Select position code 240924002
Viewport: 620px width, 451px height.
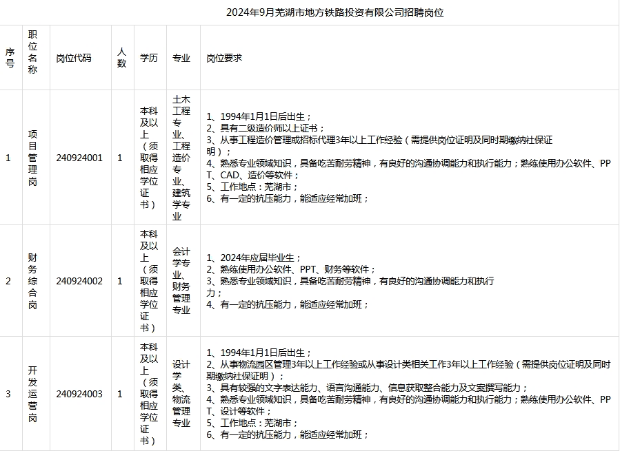coord(79,281)
